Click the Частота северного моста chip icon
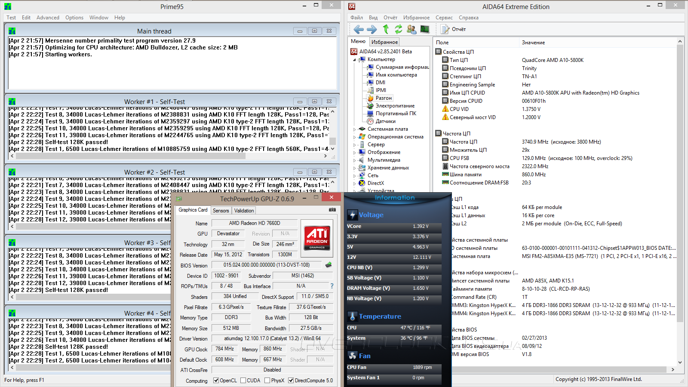This screenshot has height=387, width=688. (x=445, y=166)
